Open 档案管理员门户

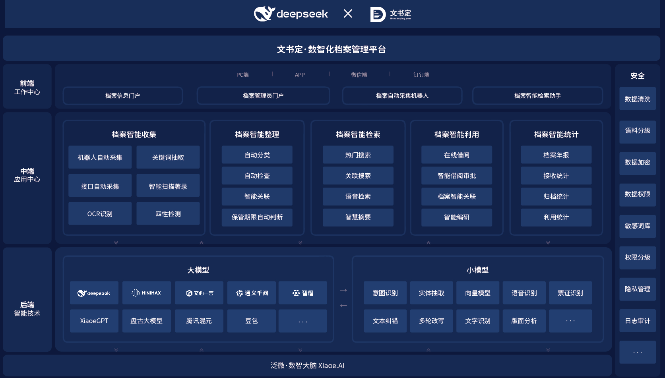pos(263,96)
